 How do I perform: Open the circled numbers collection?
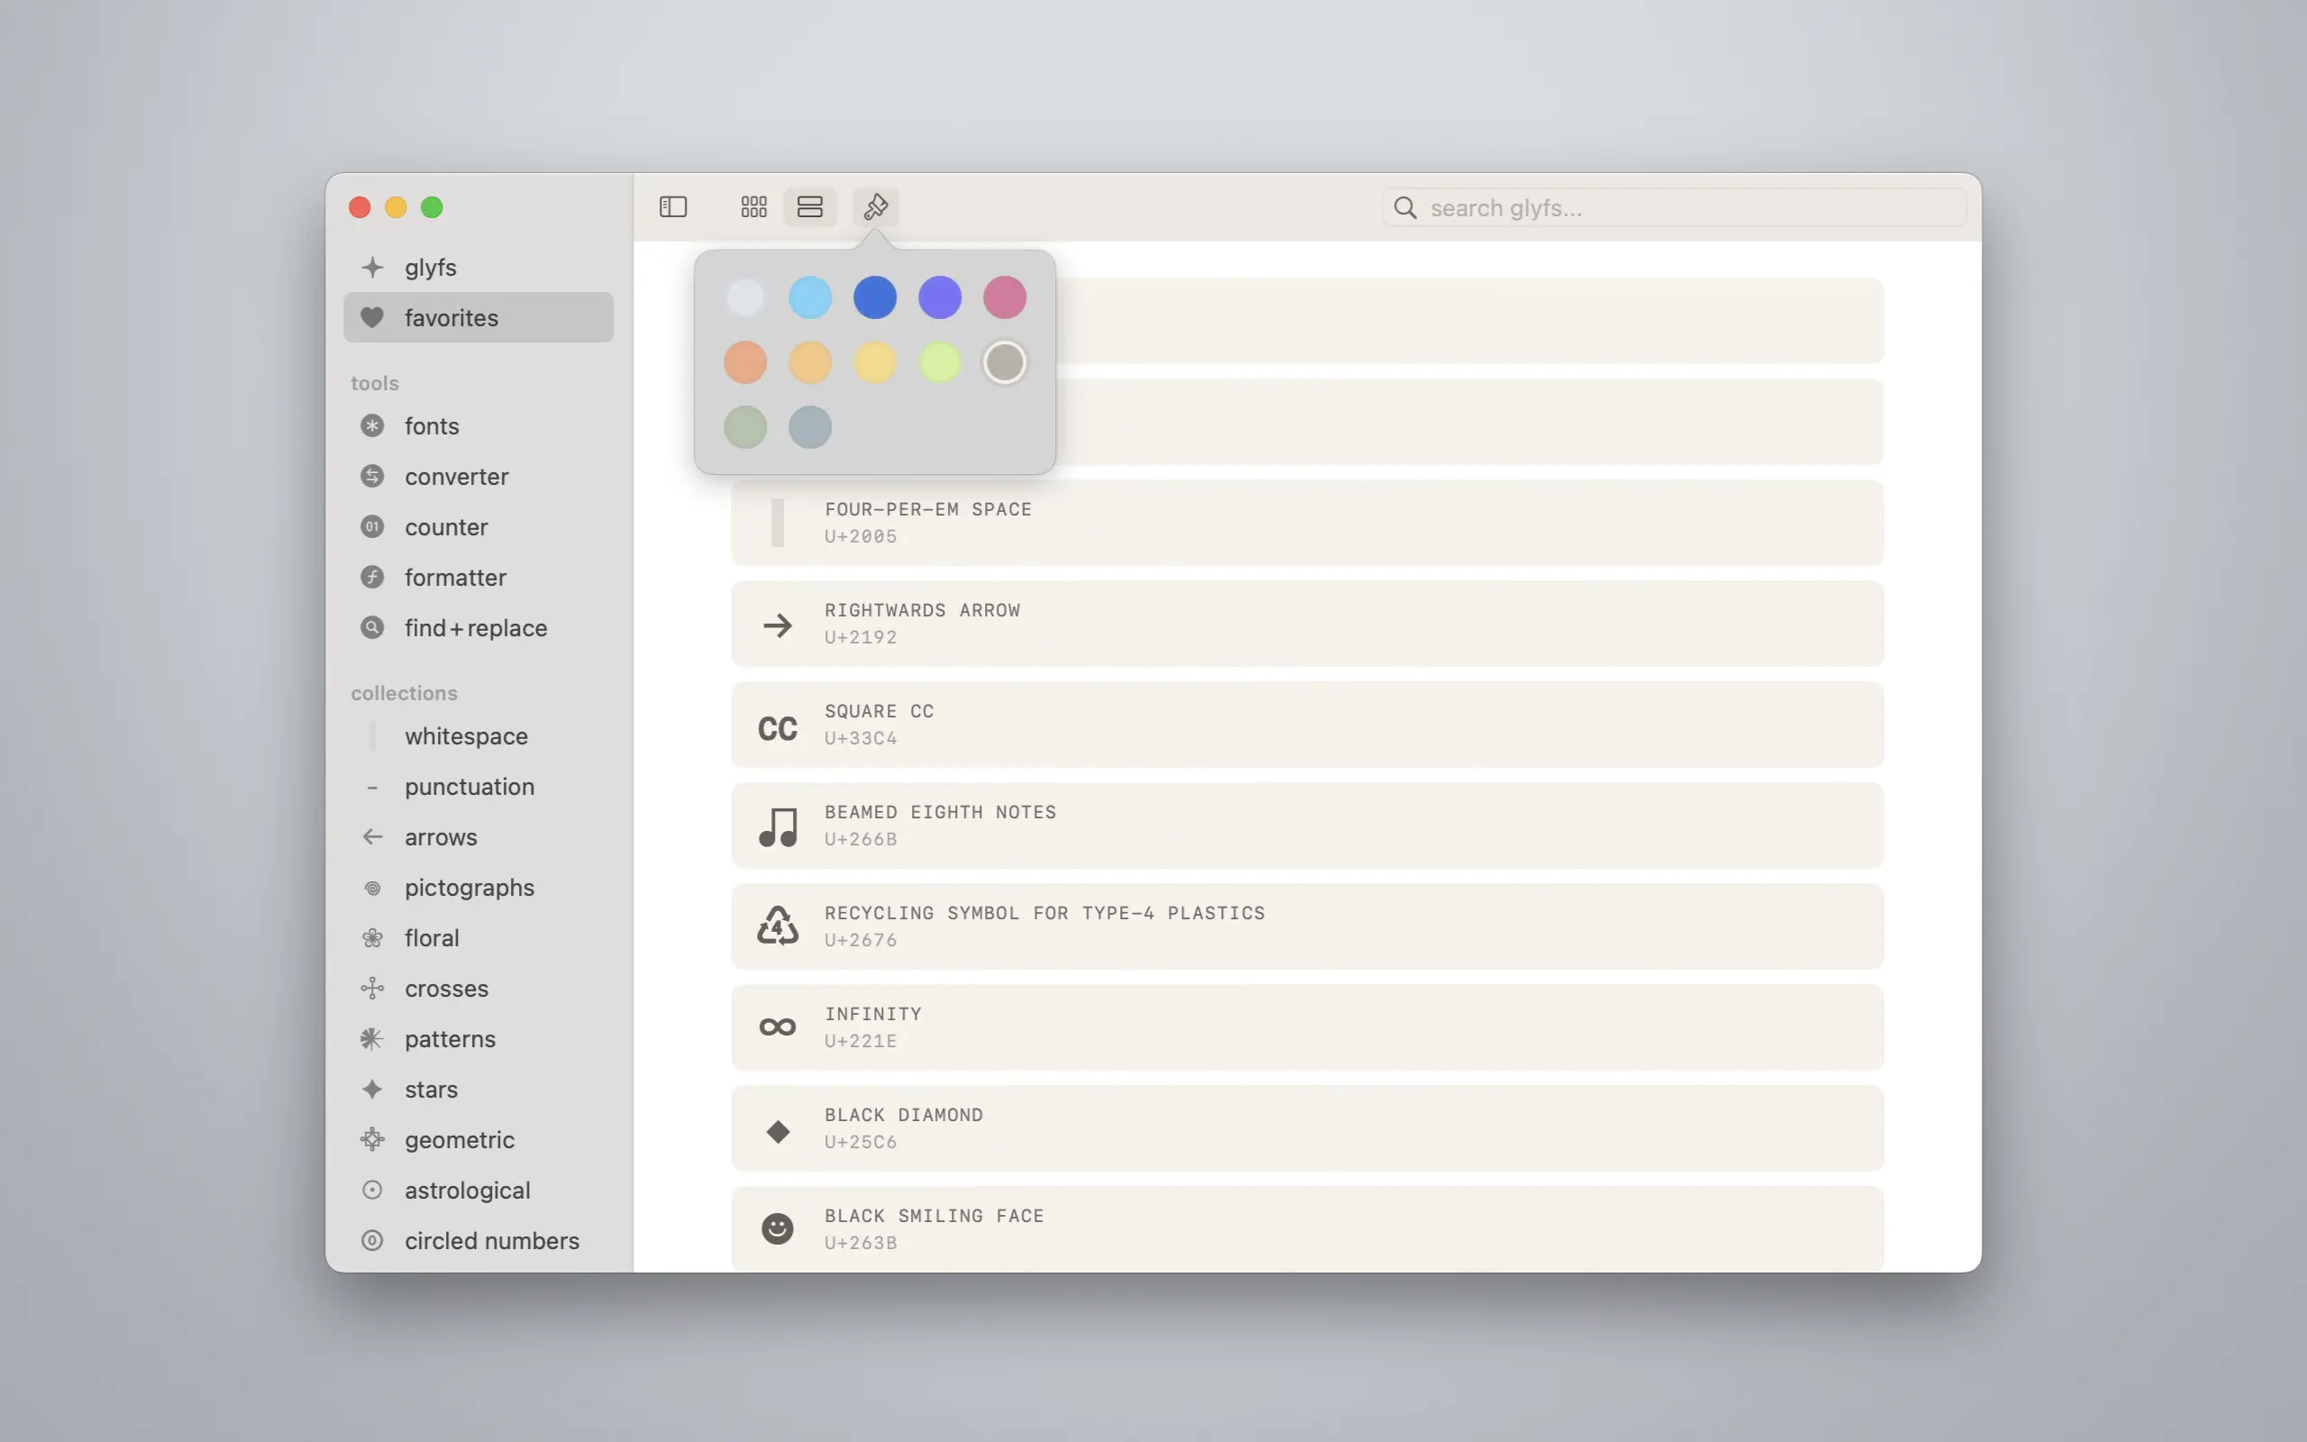click(491, 1241)
